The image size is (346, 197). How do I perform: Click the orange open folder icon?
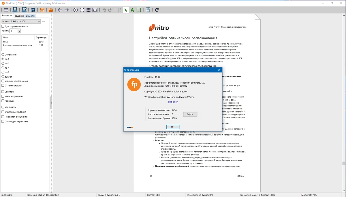(x=51, y=10)
